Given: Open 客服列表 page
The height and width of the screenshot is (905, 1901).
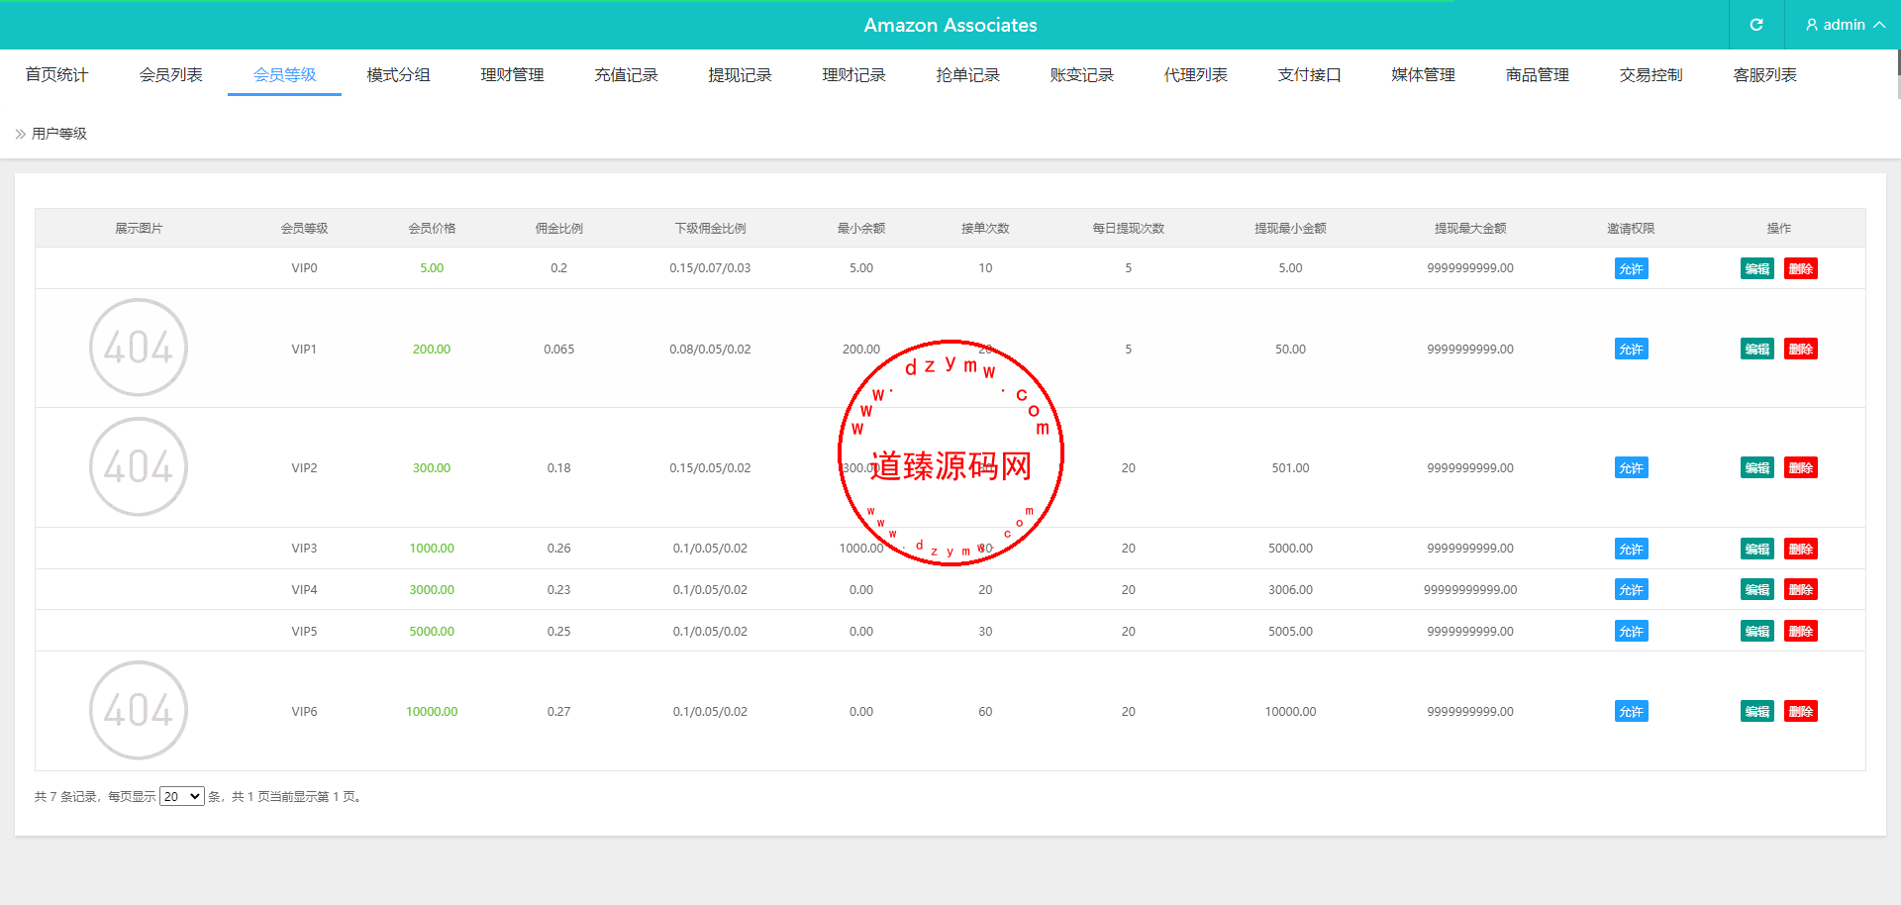Looking at the screenshot, I should tap(1764, 74).
